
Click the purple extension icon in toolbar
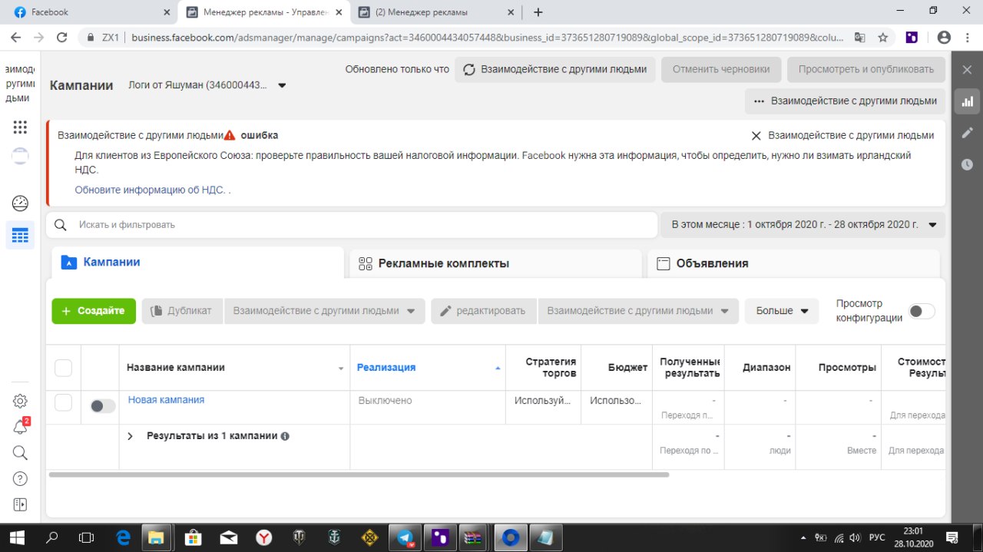(912, 37)
